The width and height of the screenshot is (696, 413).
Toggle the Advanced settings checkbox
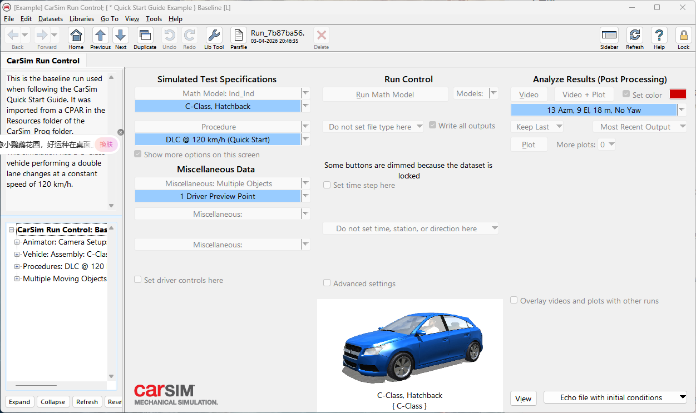[327, 283]
